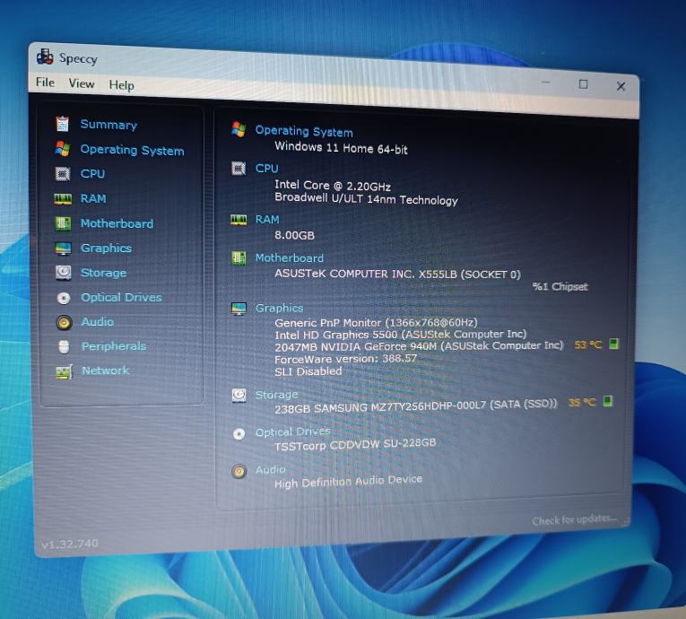Screen dimensions: 686x619
Task: Click RAM heading in summary panel
Action: point(267,219)
